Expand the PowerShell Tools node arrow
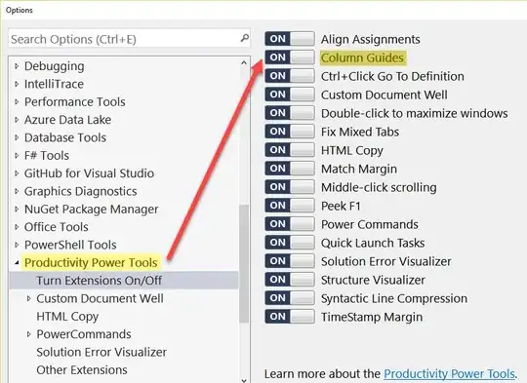The height and width of the screenshot is (383, 527). point(17,245)
